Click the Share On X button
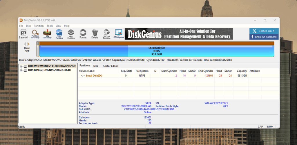Viewport: 297px width, 145px height. pos(264,31)
